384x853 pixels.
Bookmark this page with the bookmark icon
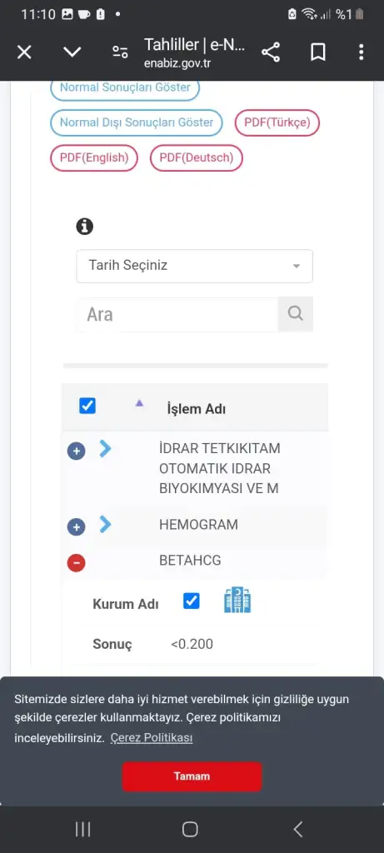(x=317, y=52)
